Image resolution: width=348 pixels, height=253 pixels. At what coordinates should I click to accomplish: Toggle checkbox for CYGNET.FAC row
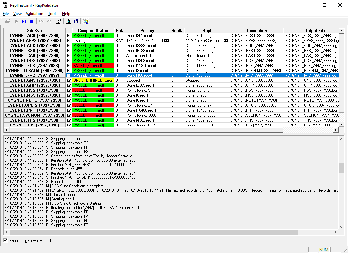69,76
